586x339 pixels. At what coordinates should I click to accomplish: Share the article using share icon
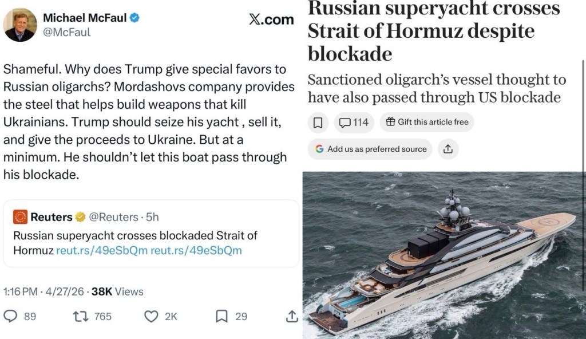pyautogui.click(x=448, y=149)
